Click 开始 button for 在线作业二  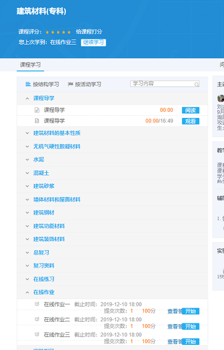(191, 326)
